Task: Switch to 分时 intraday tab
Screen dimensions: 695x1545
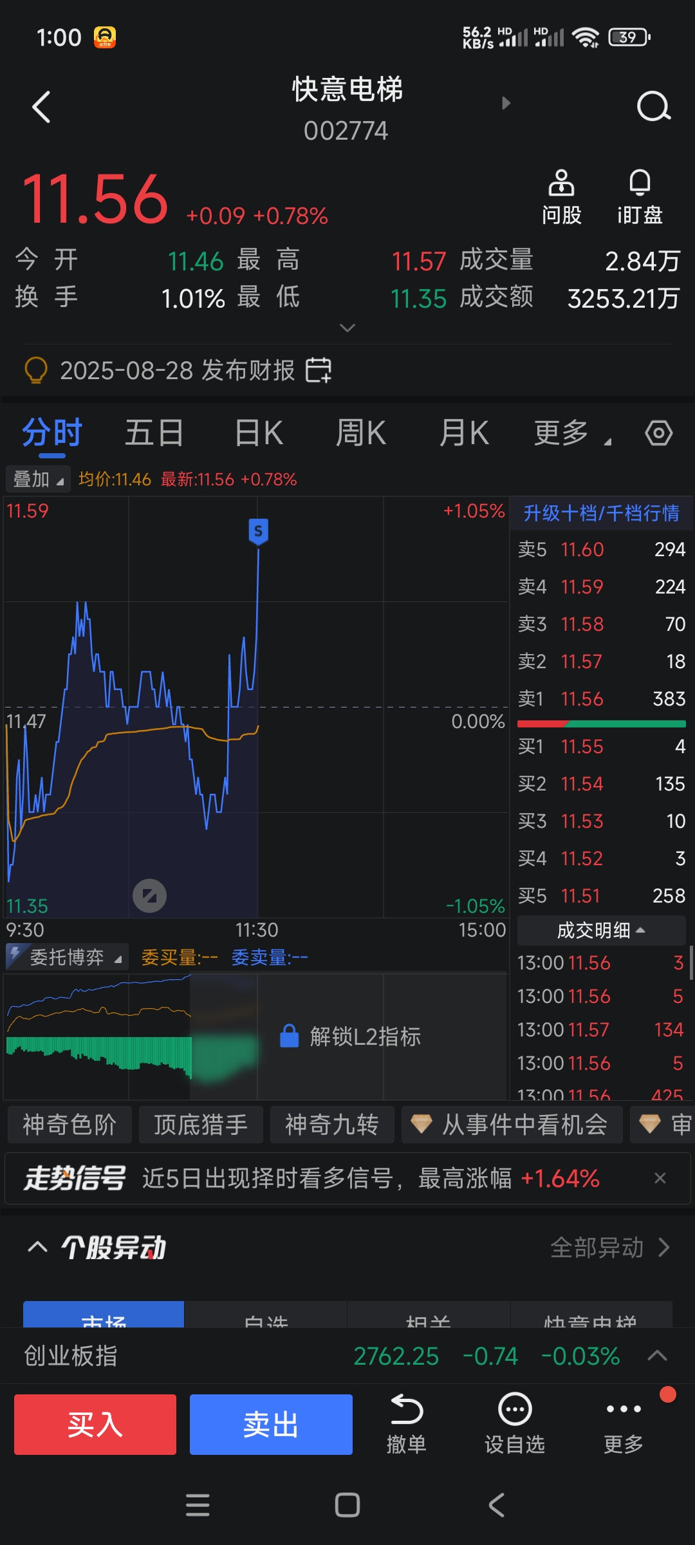Action: click(52, 433)
